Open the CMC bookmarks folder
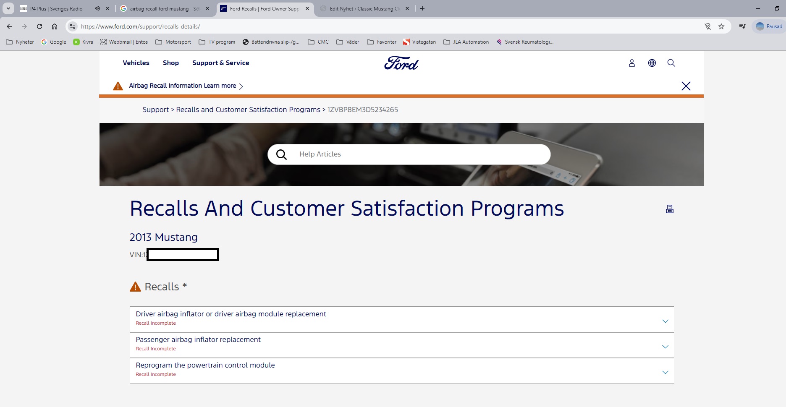Viewport: 786px width, 407px height. tap(318, 42)
